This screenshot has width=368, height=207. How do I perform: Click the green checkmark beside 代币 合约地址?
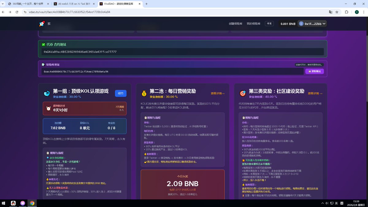[44, 44]
